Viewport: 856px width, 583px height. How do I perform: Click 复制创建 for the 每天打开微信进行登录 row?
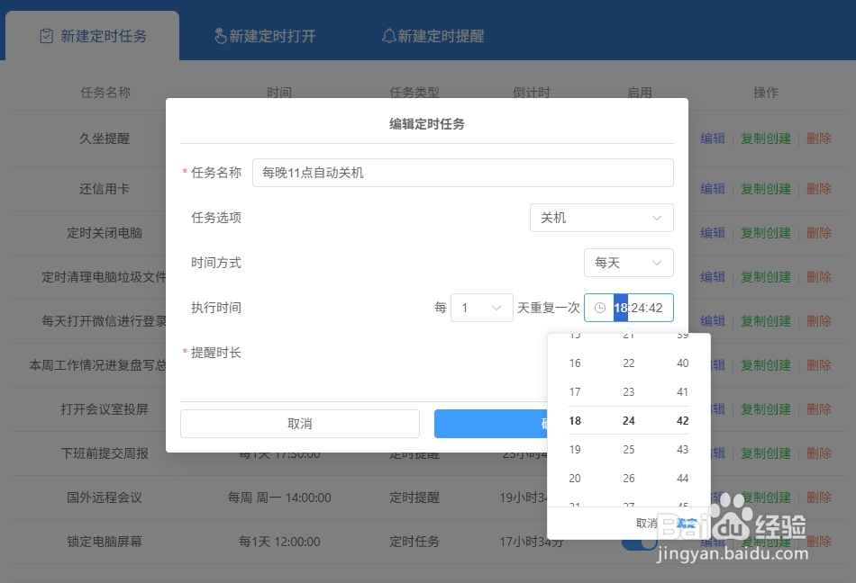[x=766, y=321]
